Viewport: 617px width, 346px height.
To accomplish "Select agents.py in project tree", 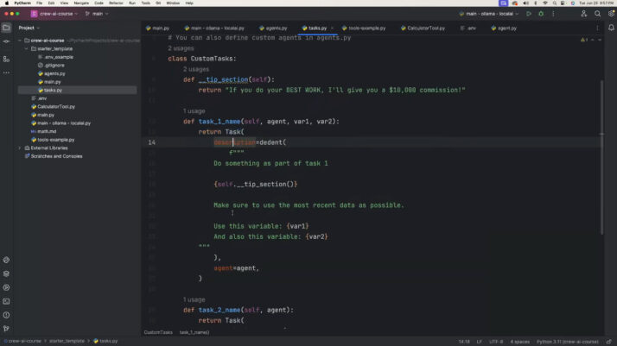I will 52,73.
